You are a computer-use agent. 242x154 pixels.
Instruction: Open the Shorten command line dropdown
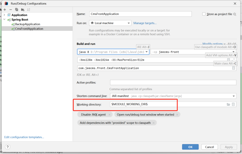tap(173, 96)
